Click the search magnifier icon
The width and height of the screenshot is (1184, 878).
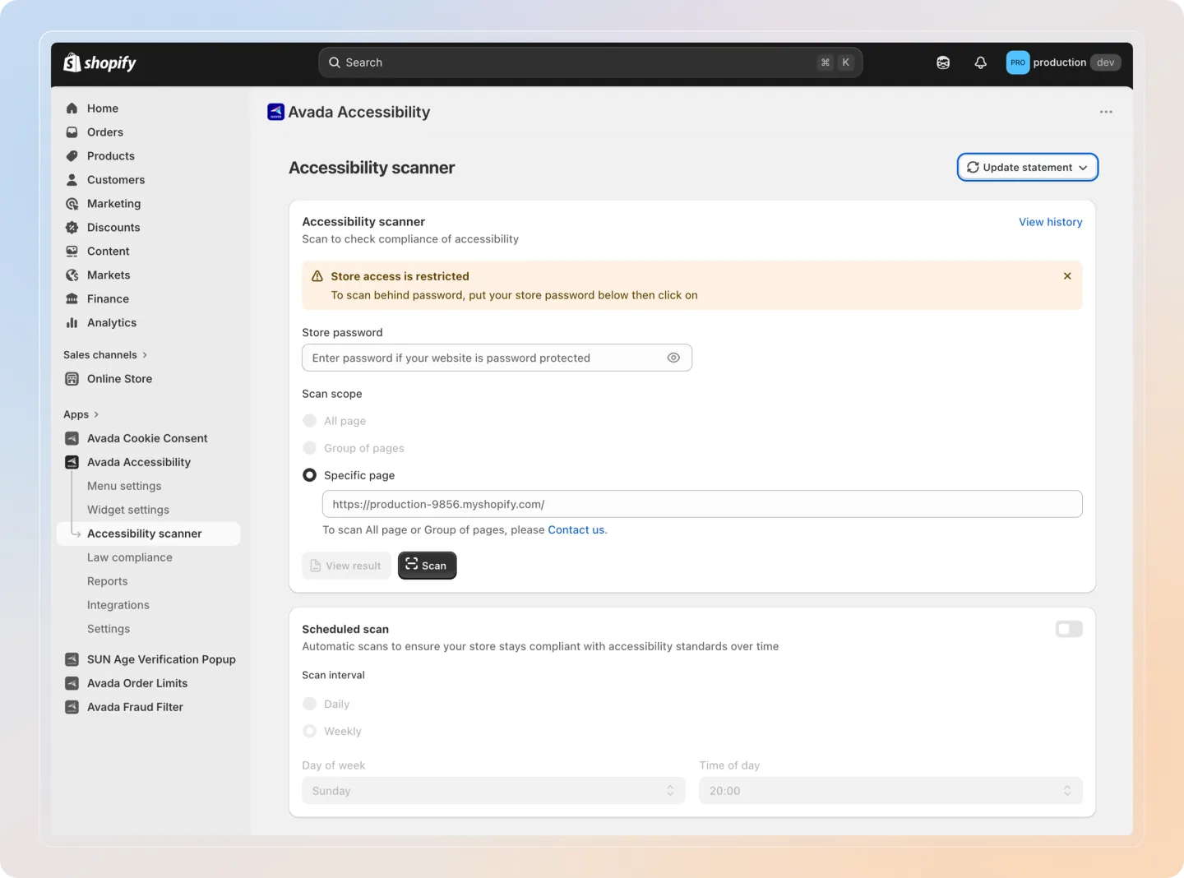click(335, 62)
